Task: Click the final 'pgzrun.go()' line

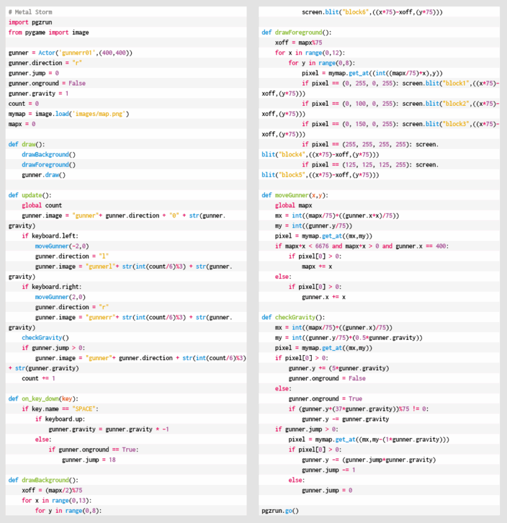Action: (280, 510)
